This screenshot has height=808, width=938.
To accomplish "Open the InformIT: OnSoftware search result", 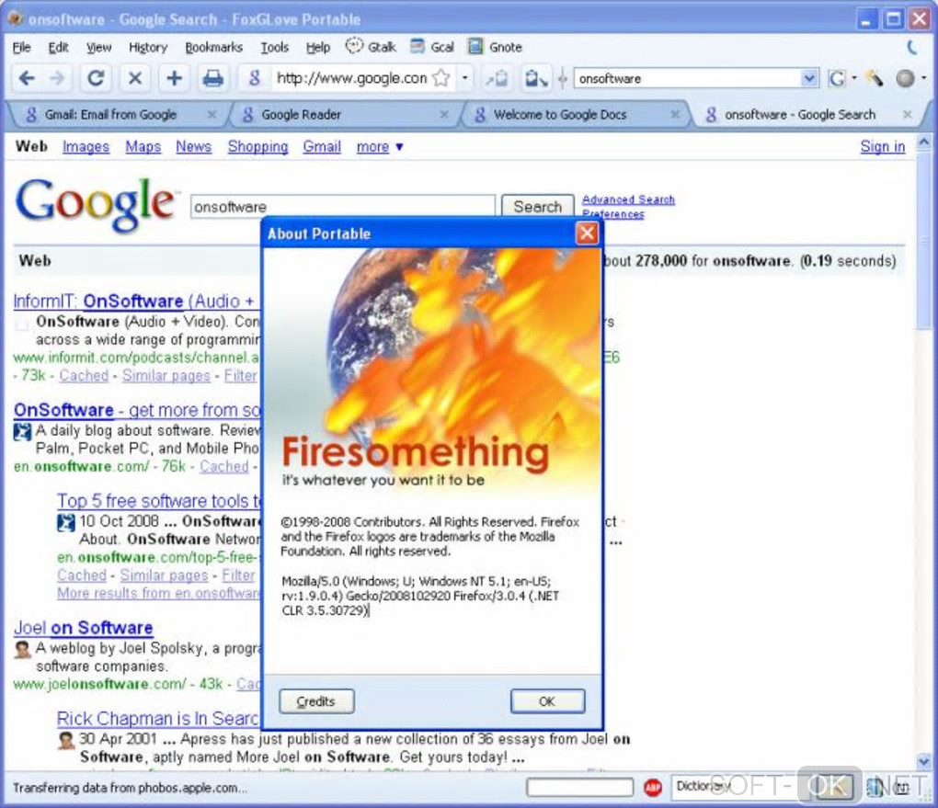I will (x=135, y=301).
